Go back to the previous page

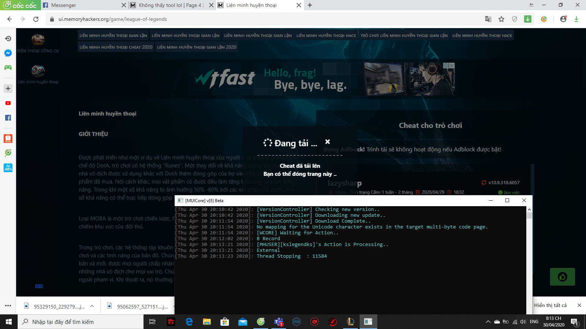(x=10, y=19)
